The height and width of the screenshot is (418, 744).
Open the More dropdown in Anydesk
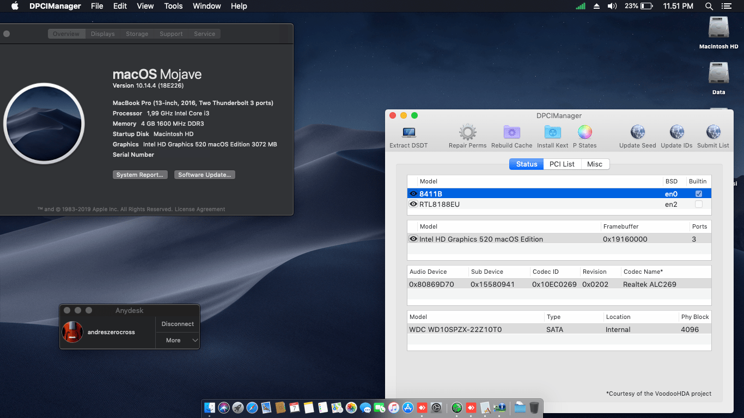click(x=178, y=340)
